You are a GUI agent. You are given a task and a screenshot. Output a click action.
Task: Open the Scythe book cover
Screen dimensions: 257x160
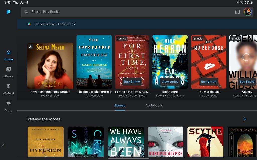(205, 142)
